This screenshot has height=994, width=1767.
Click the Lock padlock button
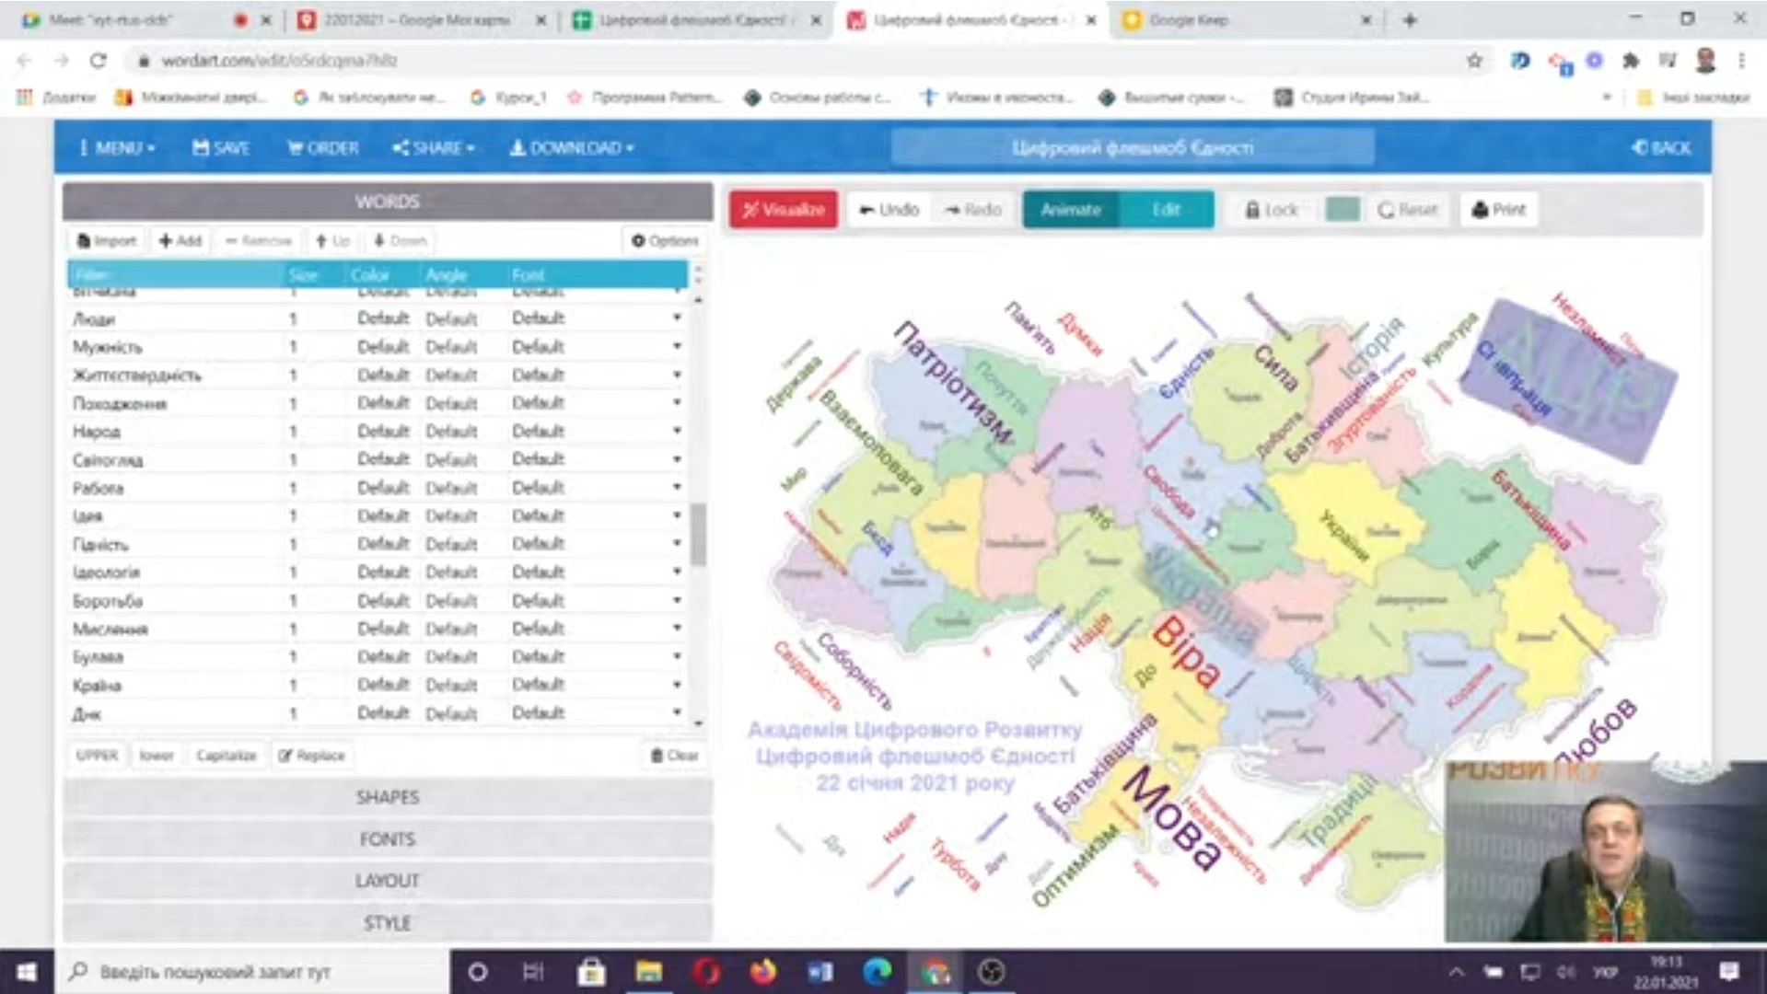pos(1271,210)
